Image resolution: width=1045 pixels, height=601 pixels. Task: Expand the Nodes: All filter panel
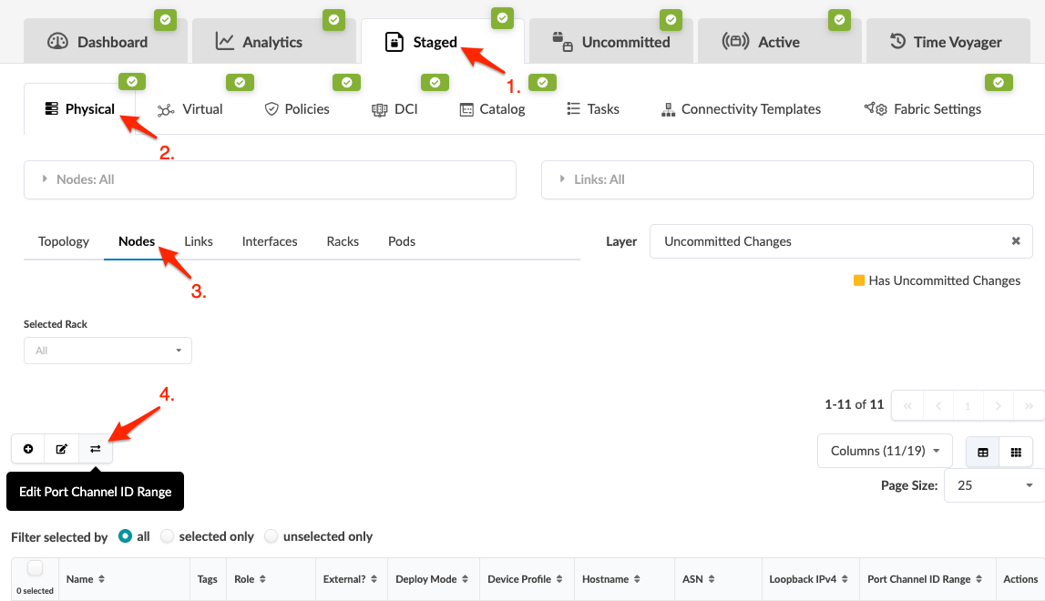tap(270, 179)
